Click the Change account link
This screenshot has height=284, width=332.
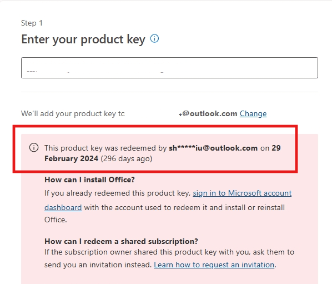(x=253, y=114)
